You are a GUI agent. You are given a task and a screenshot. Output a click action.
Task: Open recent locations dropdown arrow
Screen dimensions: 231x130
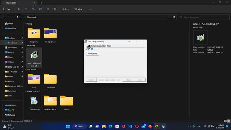(x=13, y=17)
